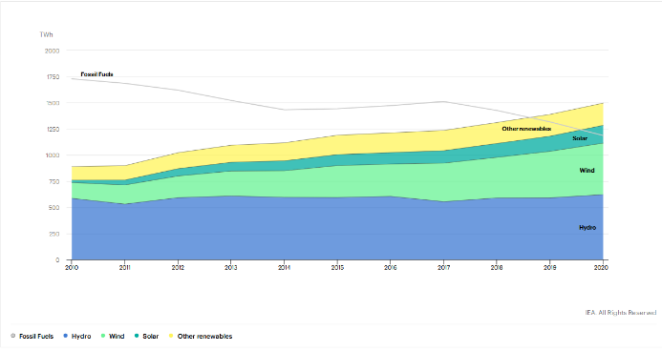Screen dimensions: 662x351
Task: Click the 1000 y-axis value label
Action: (52, 155)
